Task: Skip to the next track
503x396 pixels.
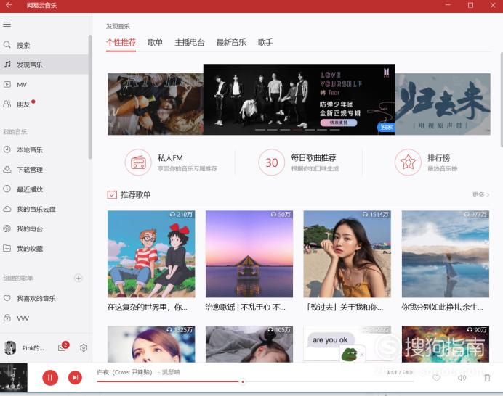Action: [75, 377]
